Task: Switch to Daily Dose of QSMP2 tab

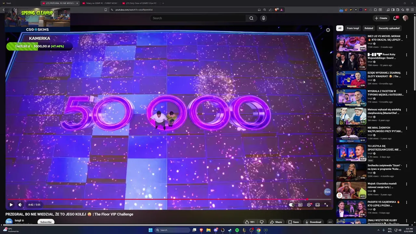Action: (140, 3)
